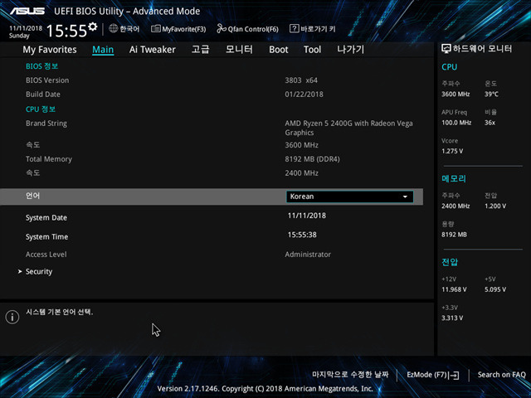Image resolution: width=531 pixels, height=398 pixels.
Task: Click the ASUS logo
Action: pyautogui.click(x=27, y=11)
